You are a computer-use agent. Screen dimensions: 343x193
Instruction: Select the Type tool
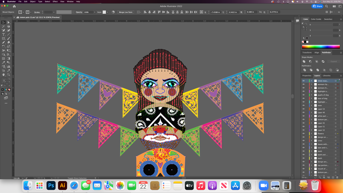[x=3, y=34]
